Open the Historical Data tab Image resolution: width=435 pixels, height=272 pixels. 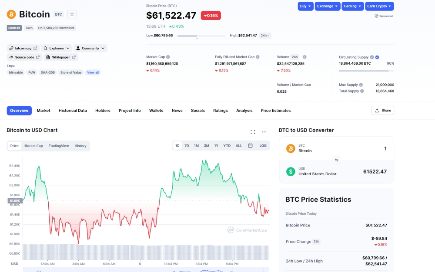tap(73, 110)
